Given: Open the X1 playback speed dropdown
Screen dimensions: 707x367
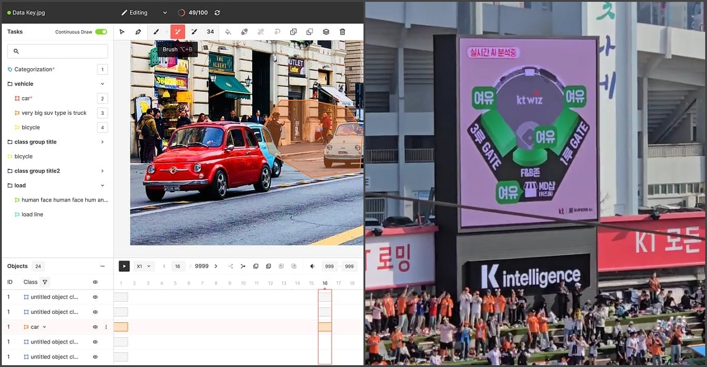Looking at the screenshot, I should pyautogui.click(x=145, y=266).
